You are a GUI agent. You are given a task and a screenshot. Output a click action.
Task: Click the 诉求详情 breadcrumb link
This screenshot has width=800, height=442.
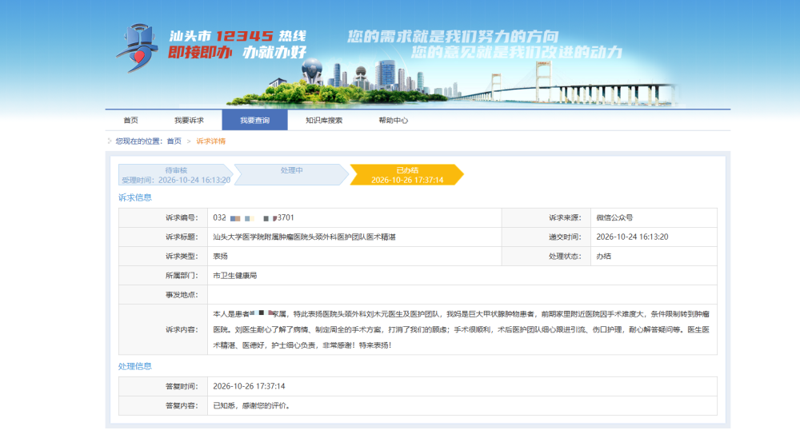[x=210, y=141]
